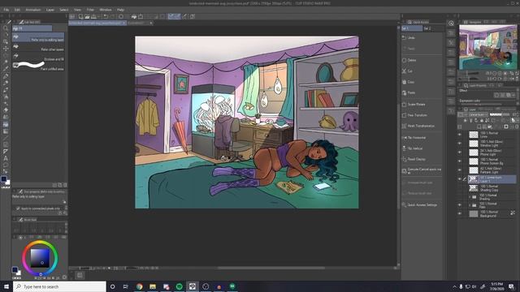Choose 'Refer only to editing layer' fill sub tool

point(38,37)
